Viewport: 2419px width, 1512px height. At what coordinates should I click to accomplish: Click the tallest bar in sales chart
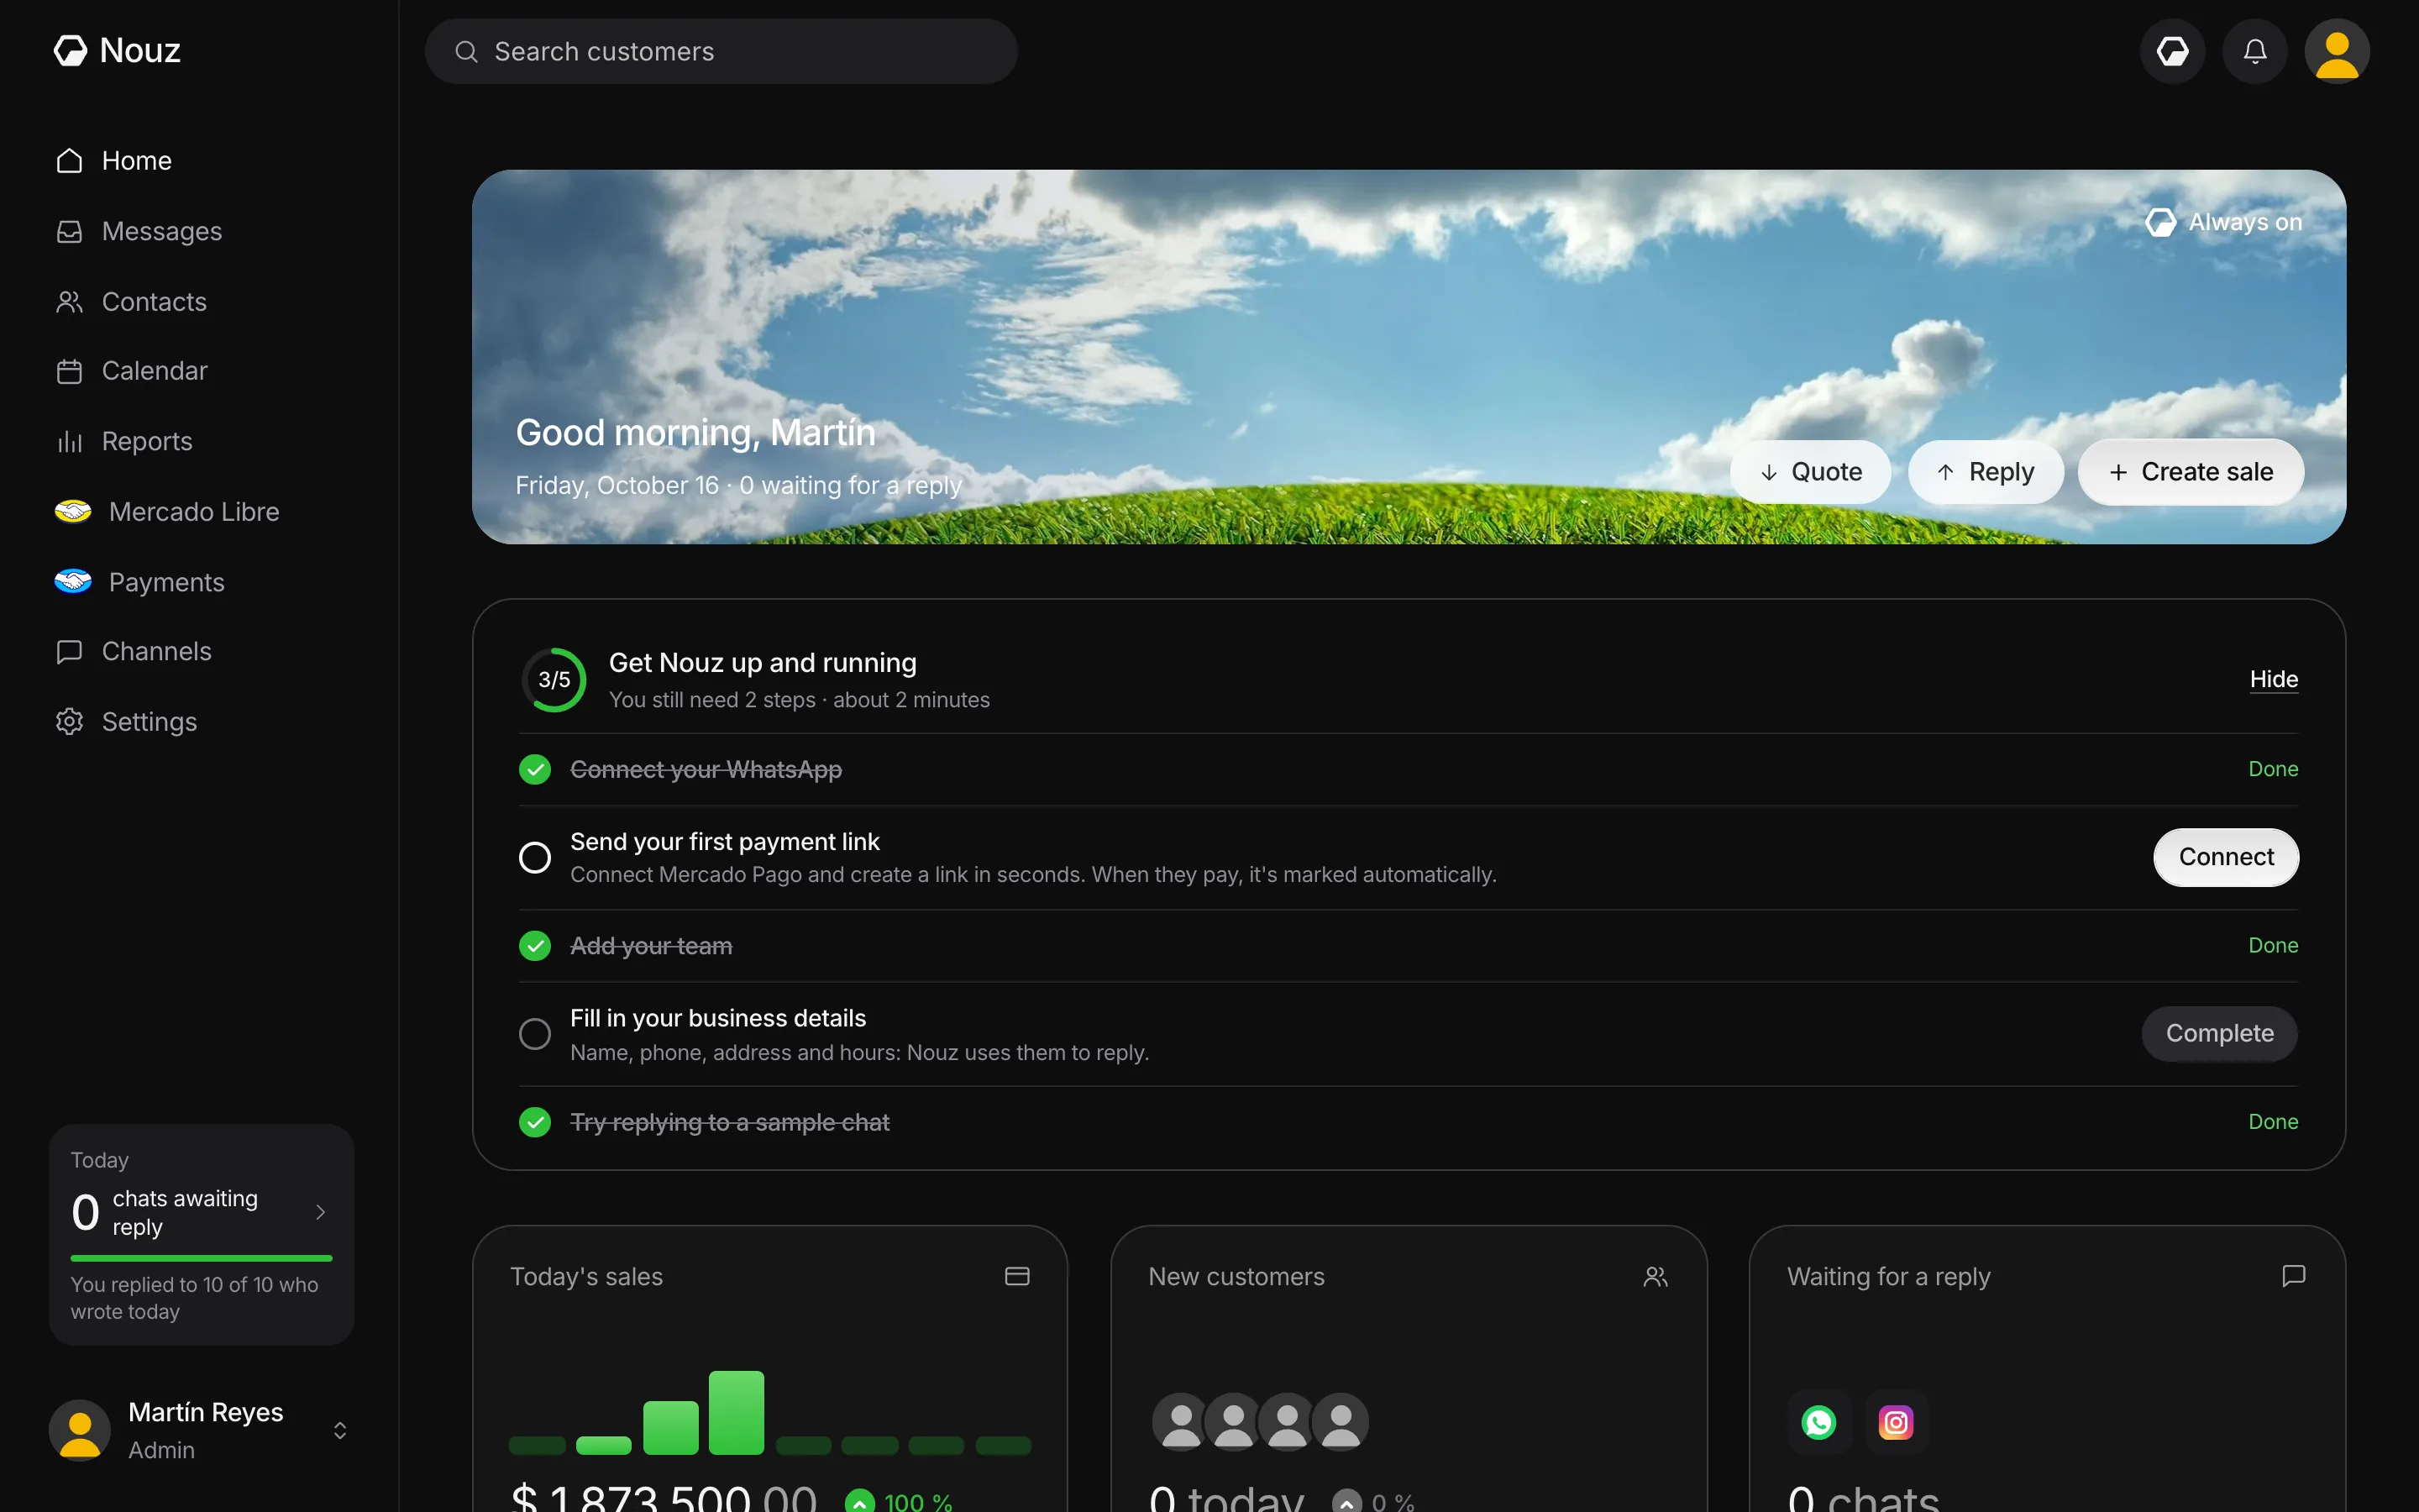(x=736, y=1412)
